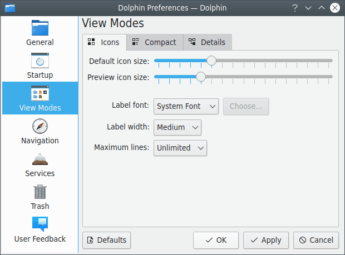This screenshot has height=255, width=345.
Task: Click the Dolphin app icon in title bar
Action: tap(9, 8)
